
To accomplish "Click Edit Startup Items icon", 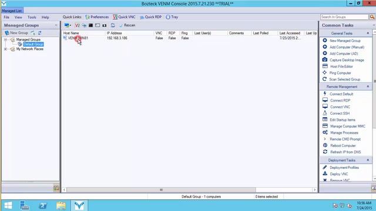I will [325, 120].
